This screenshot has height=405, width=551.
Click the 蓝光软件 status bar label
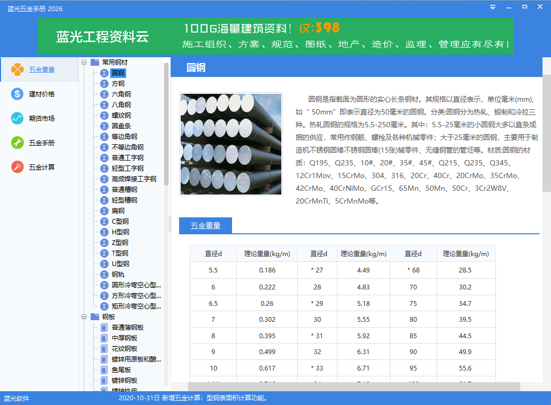coord(17,399)
